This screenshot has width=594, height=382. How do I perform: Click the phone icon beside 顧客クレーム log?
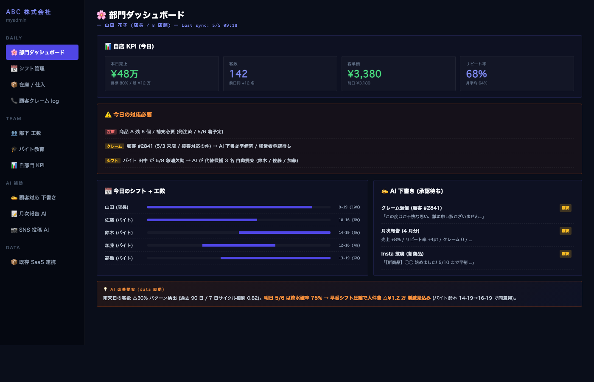(14, 101)
